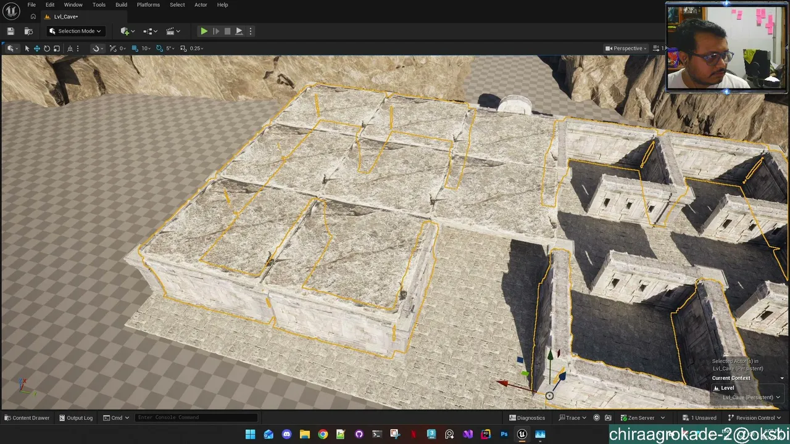Open the snapping settings dropdown
This screenshot has height=444, width=790.
[x=97, y=48]
